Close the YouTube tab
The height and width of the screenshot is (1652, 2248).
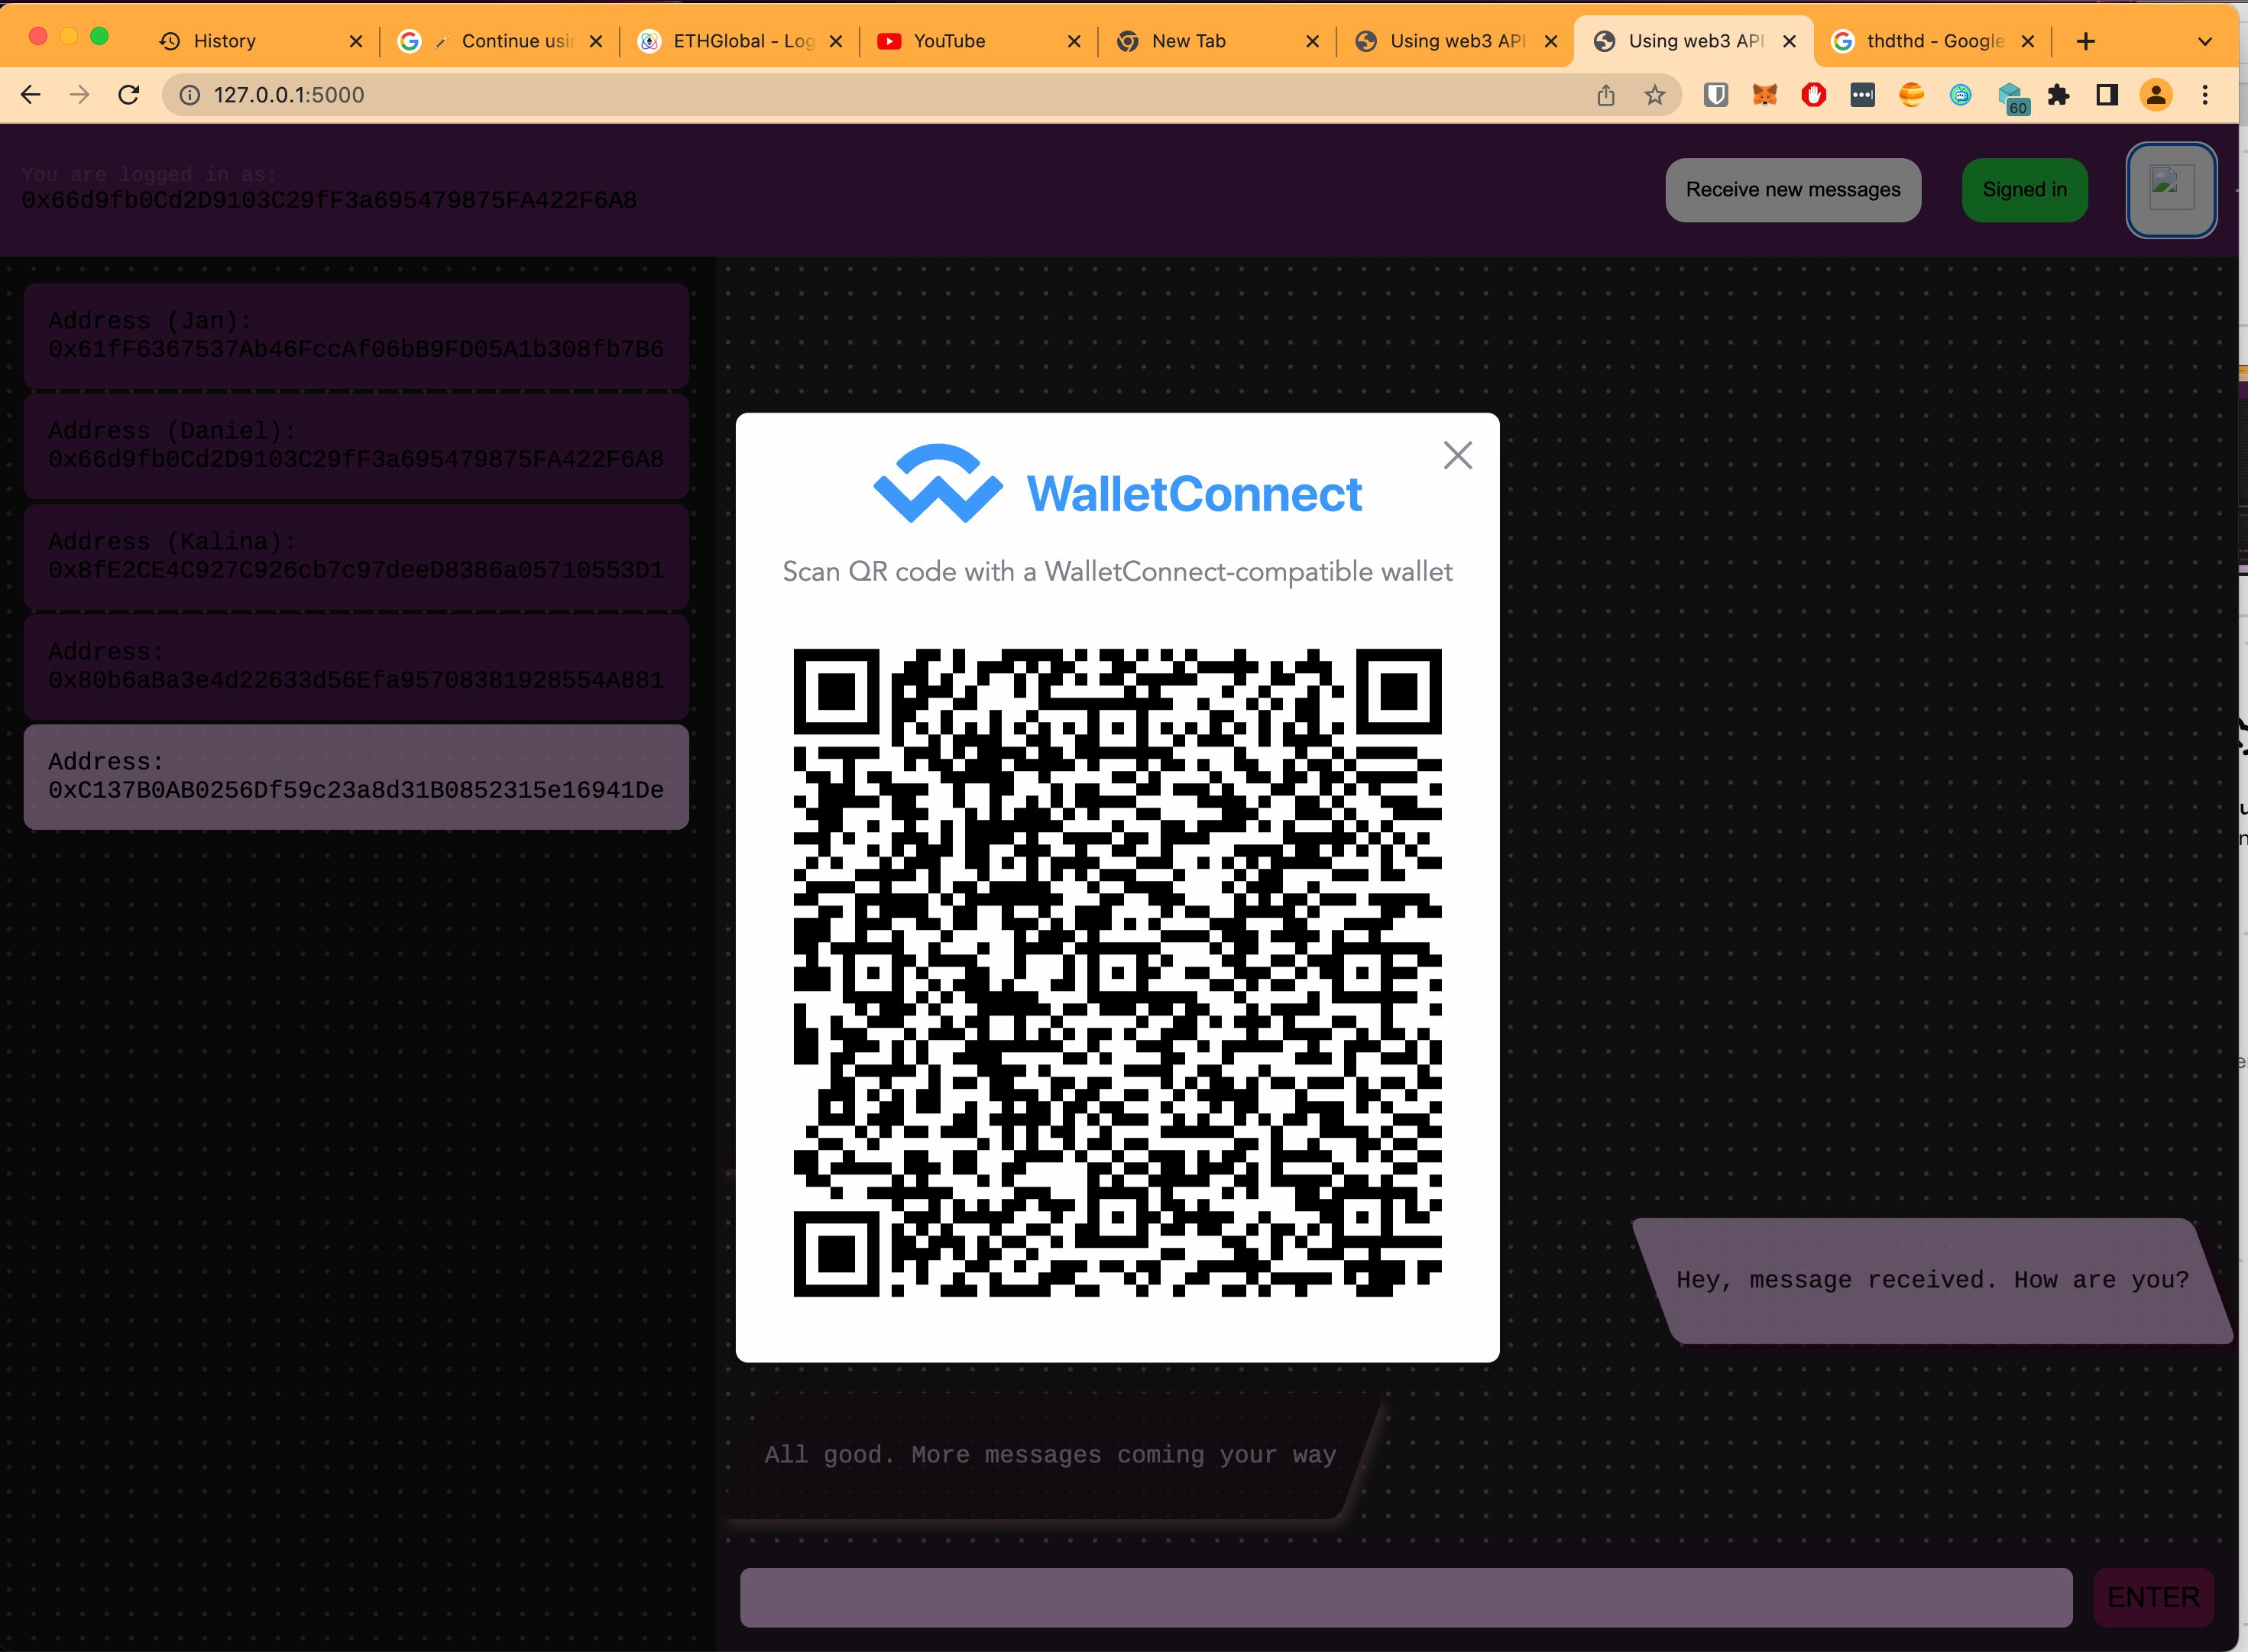pos(1074,41)
